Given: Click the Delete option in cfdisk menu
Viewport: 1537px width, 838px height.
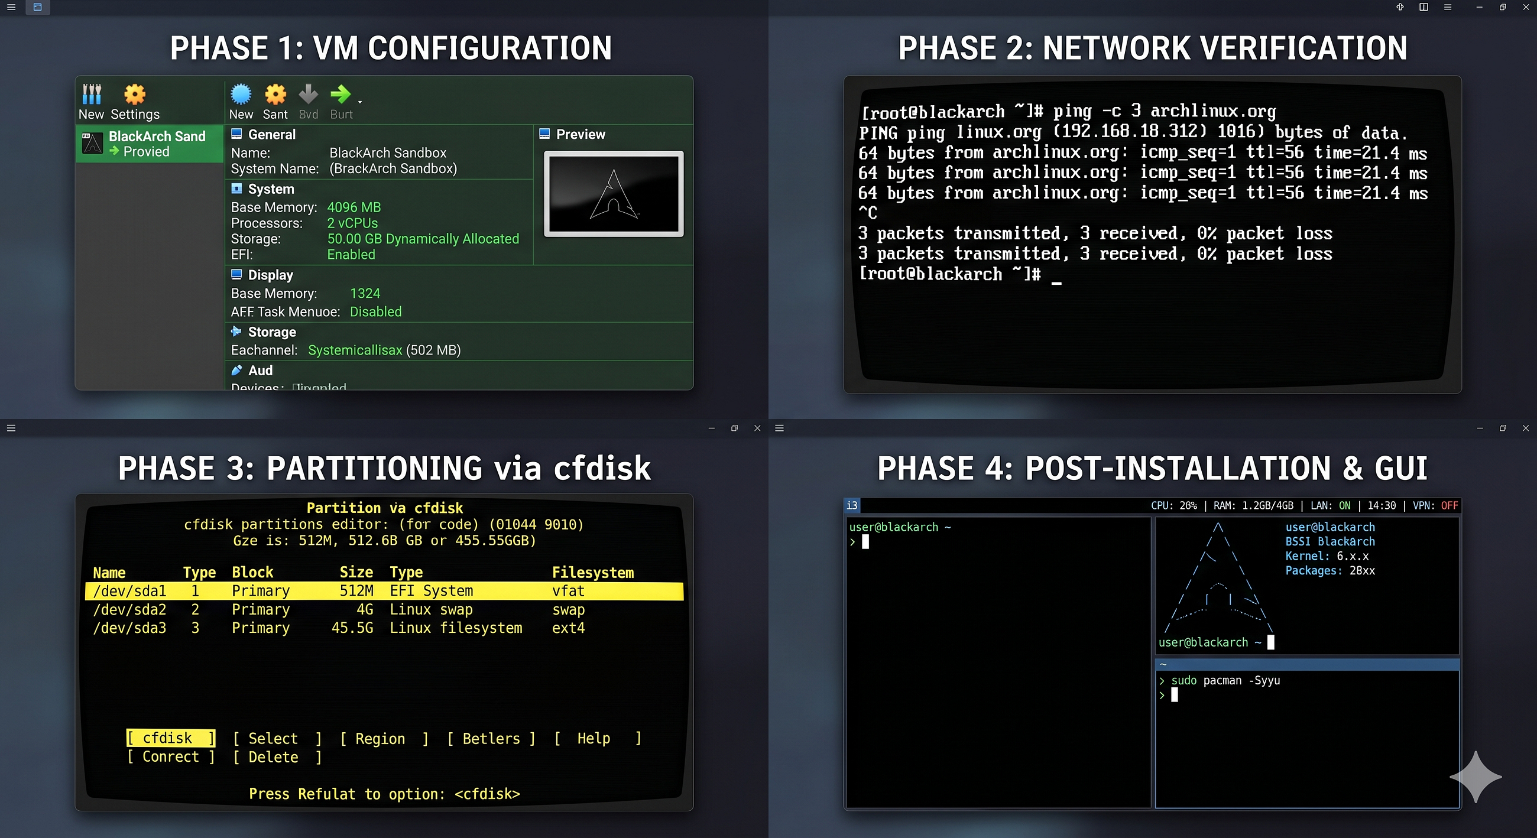Looking at the screenshot, I should pyautogui.click(x=277, y=757).
